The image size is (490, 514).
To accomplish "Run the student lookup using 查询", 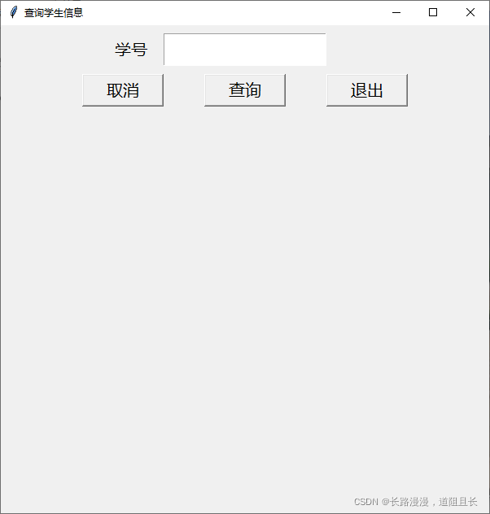I will (245, 90).
